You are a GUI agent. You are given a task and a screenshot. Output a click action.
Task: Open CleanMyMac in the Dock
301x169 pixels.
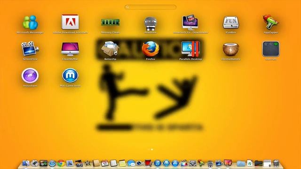228,163
